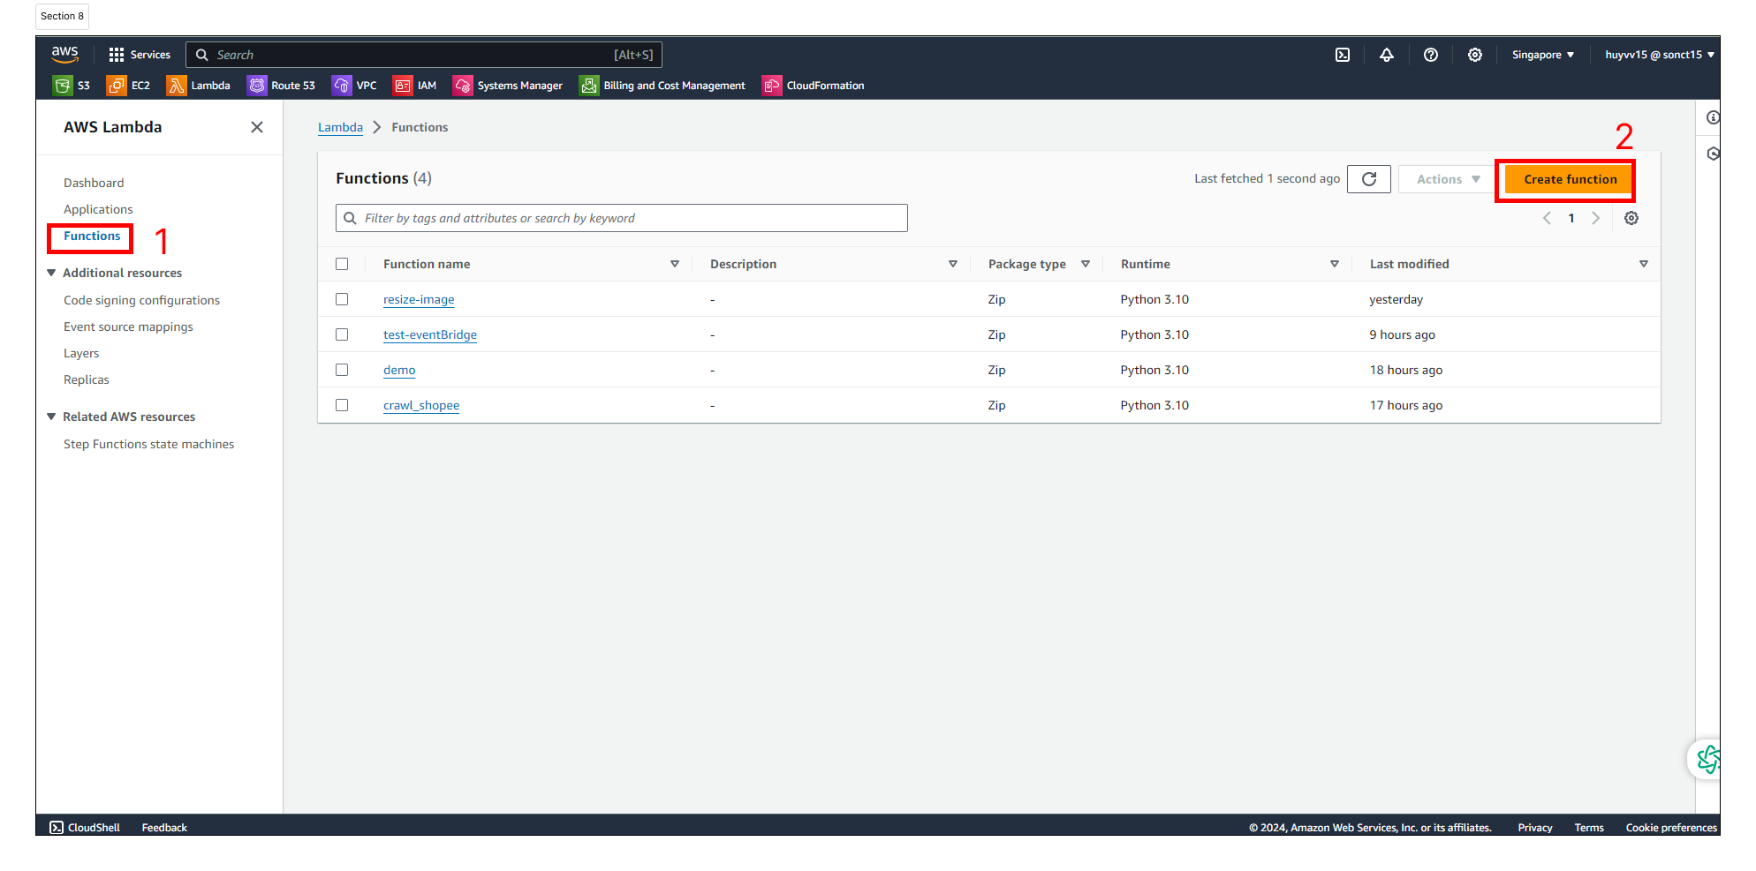Open the CloudFormation shortcut
1756x871 pixels.
[x=814, y=86]
